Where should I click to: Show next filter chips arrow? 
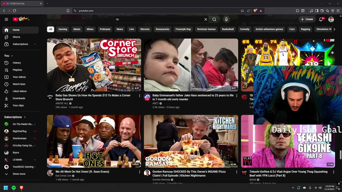point(334,29)
